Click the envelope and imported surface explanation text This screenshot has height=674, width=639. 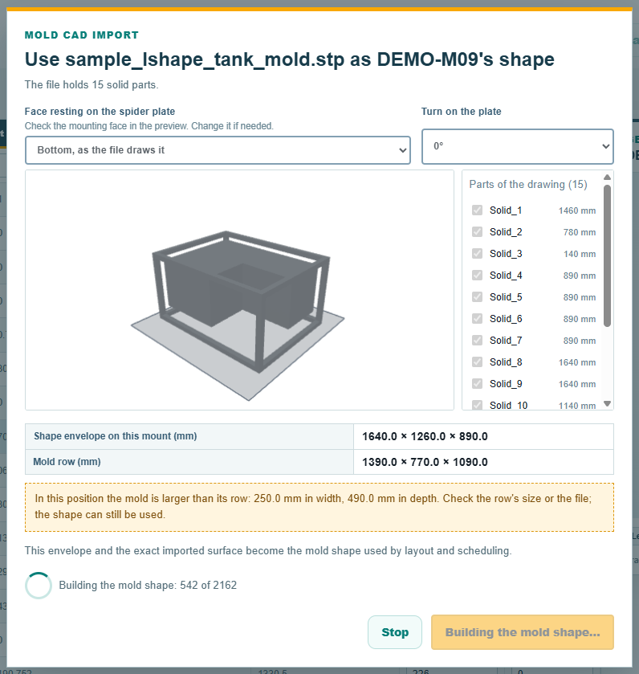tap(268, 550)
